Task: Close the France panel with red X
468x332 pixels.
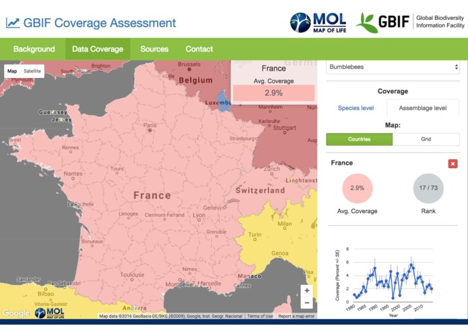Action: (x=453, y=163)
